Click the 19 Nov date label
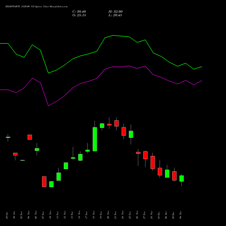Viewport: 226px width, 226px height. (x=101, y=215)
